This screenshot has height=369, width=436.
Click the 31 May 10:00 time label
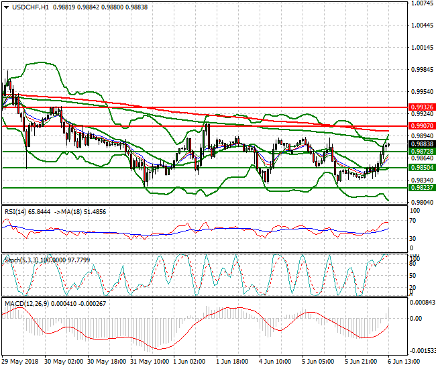click(150, 362)
